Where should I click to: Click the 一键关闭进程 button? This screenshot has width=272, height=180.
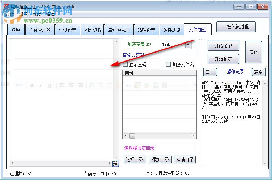236,27
